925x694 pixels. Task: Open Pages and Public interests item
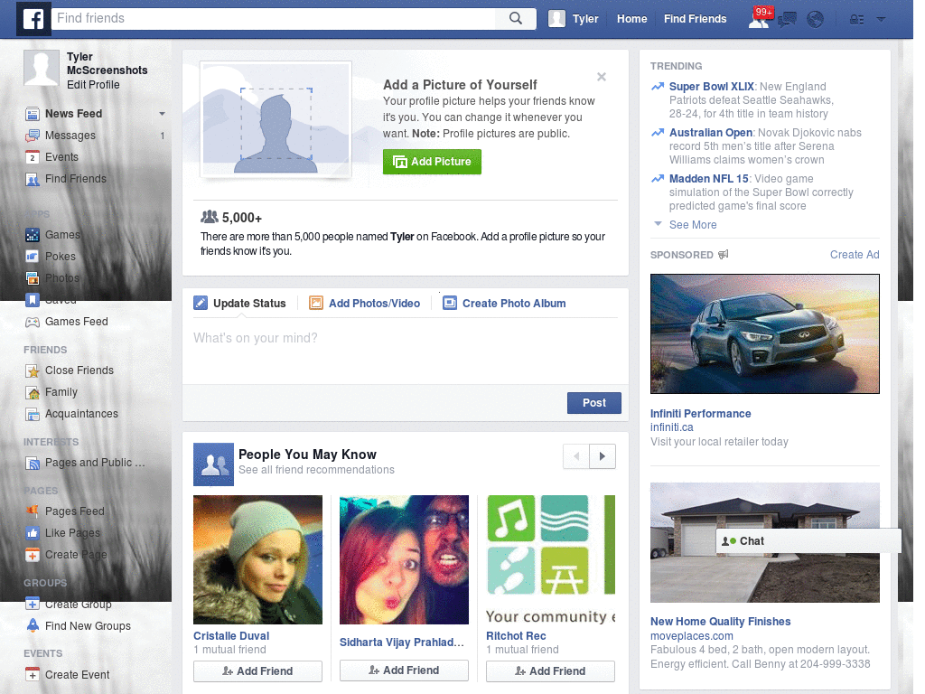[x=86, y=463]
